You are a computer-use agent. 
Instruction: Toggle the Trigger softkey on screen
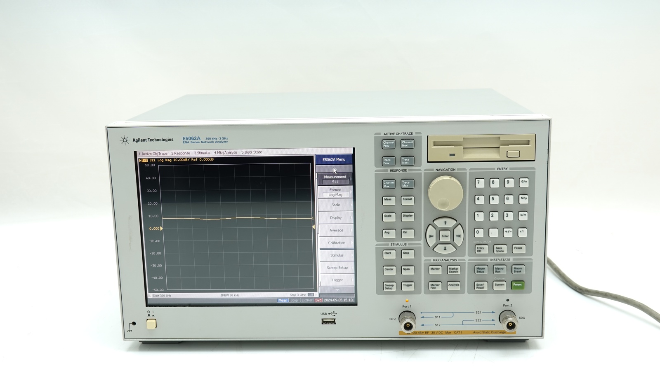pyautogui.click(x=337, y=280)
